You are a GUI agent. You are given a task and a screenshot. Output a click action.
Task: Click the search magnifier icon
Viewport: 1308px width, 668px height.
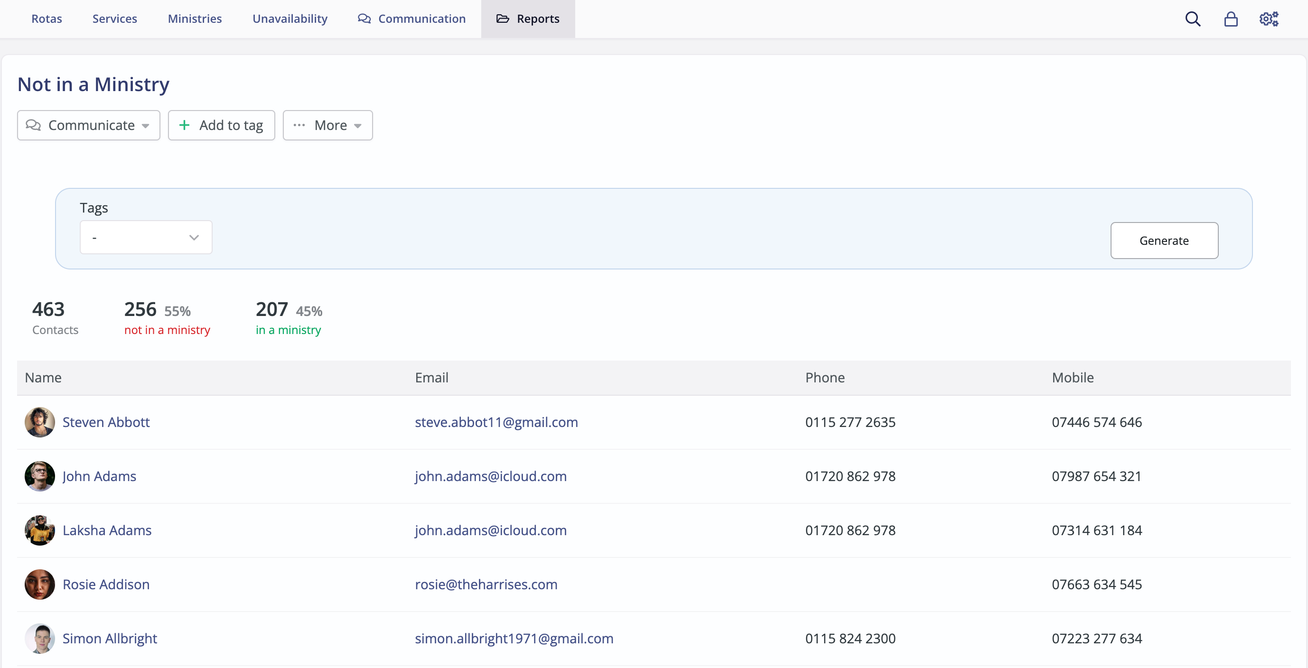[1192, 19]
